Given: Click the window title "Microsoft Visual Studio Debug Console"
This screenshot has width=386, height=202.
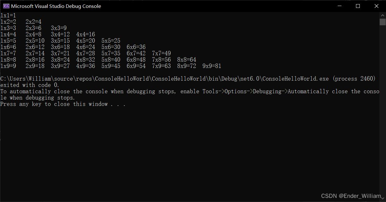Looking at the screenshot, I should pos(56,6).
